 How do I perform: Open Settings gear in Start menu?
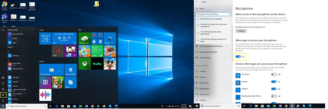(3, 95)
